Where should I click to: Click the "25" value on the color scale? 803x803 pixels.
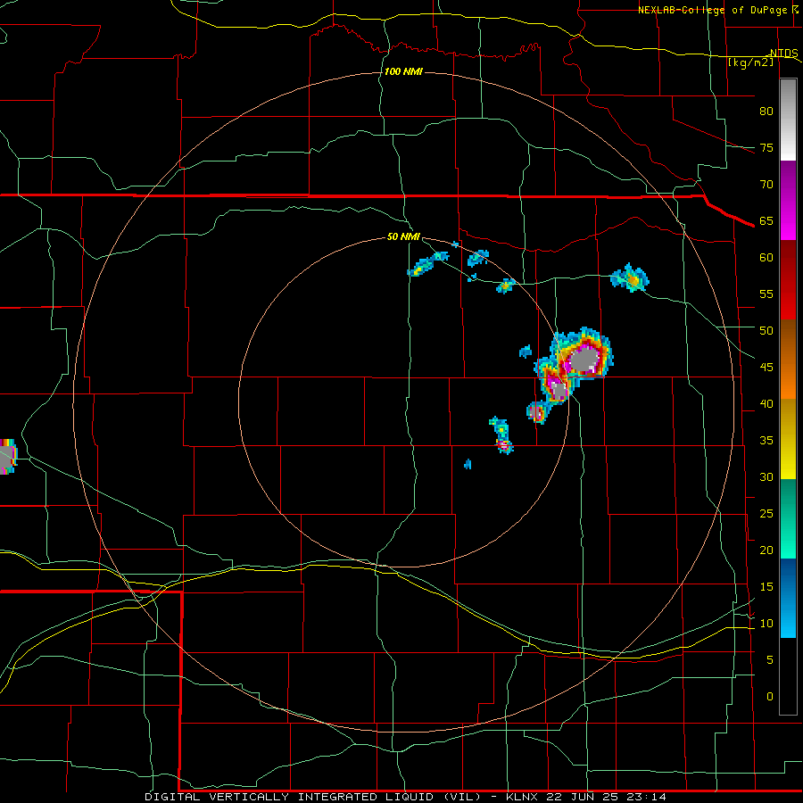[766, 514]
